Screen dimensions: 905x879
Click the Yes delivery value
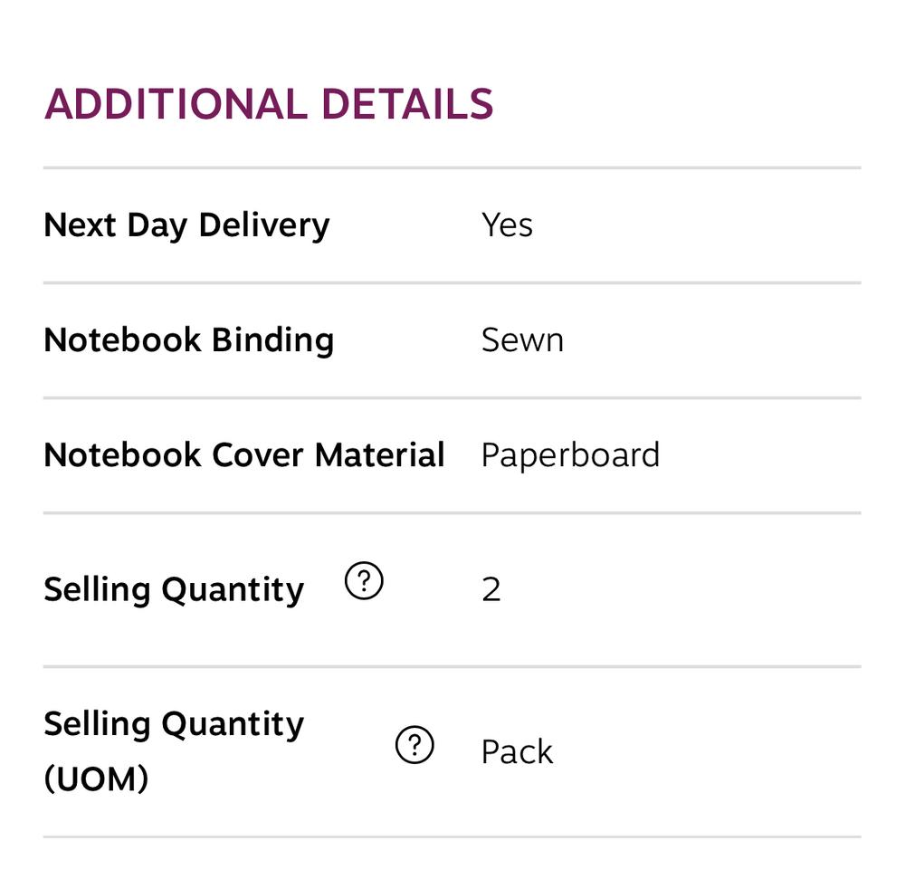coord(507,225)
